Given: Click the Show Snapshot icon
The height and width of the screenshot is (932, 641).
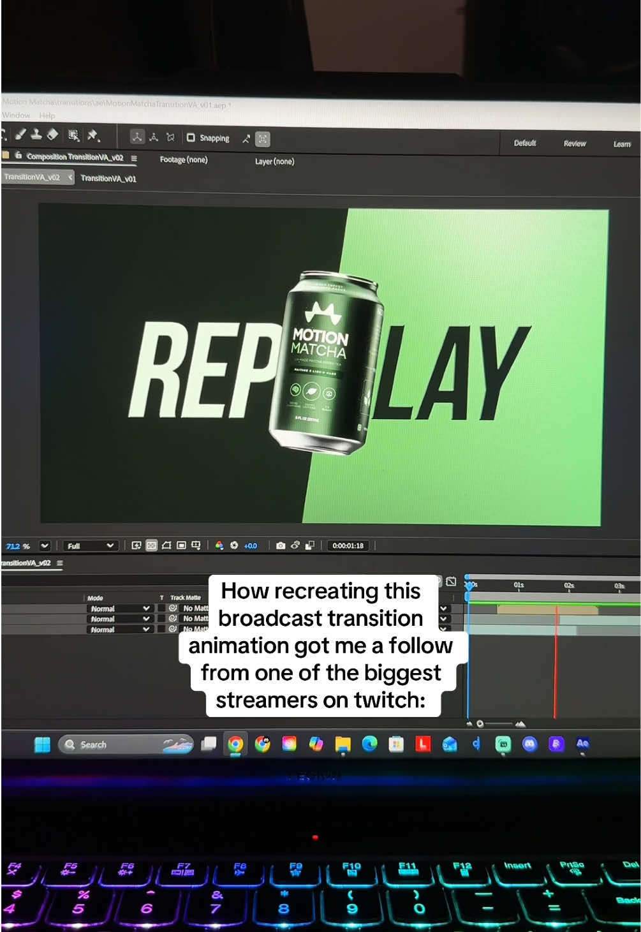Looking at the screenshot, I should pos(295,545).
